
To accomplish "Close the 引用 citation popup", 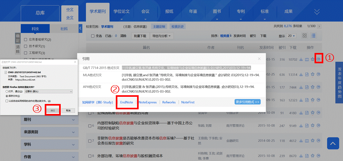I will [259, 59].
